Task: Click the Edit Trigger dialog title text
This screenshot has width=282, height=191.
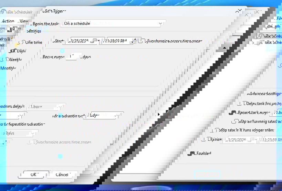Action: [54, 11]
